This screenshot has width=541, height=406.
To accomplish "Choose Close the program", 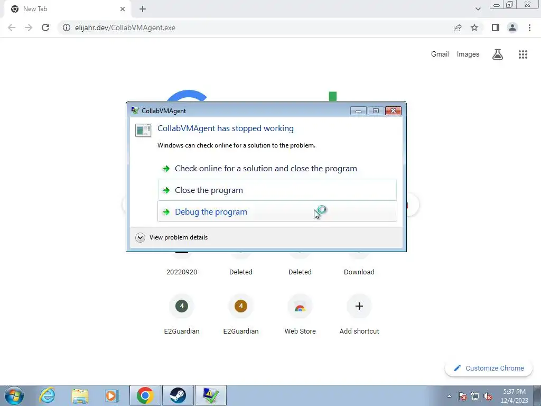I will (x=277, y=190).
